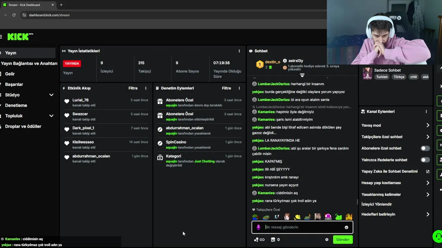Click Swazcer in Etkinlik Akışı

80,114
